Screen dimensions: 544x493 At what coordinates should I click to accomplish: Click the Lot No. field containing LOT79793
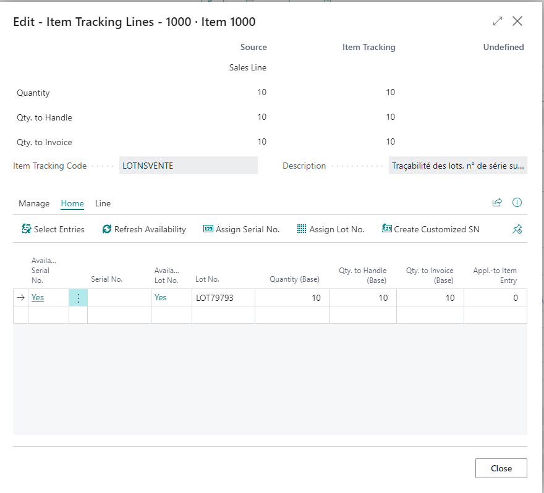coord(223,298)
